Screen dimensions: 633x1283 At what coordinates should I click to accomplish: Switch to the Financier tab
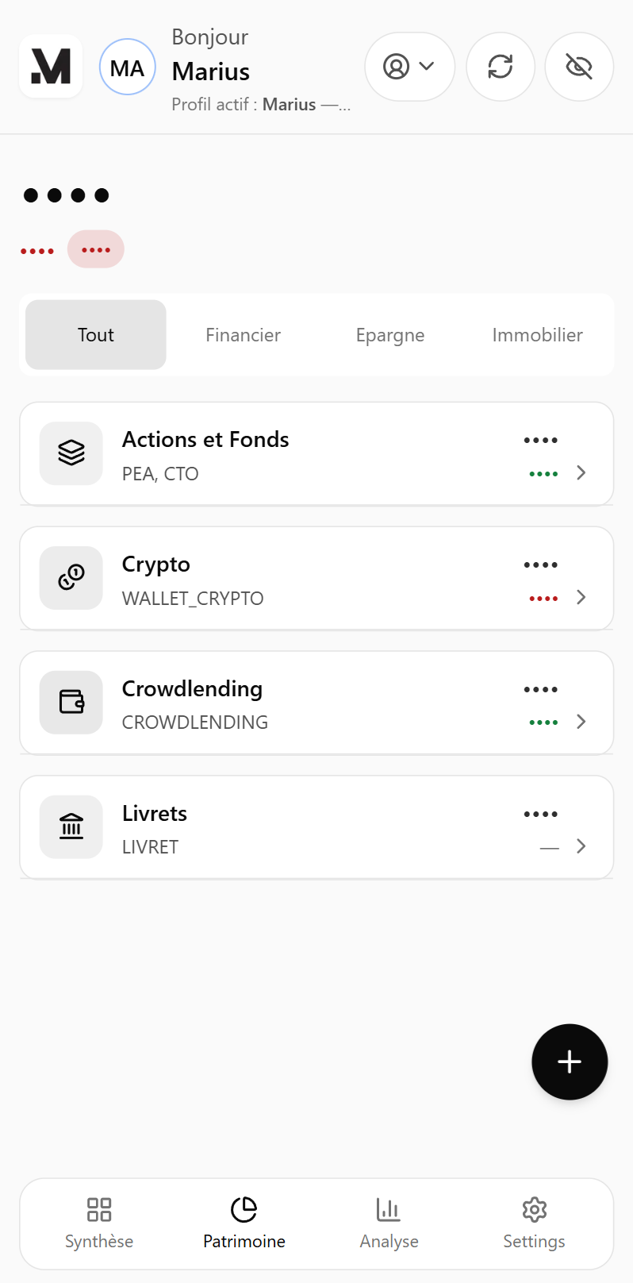[243, 335]
